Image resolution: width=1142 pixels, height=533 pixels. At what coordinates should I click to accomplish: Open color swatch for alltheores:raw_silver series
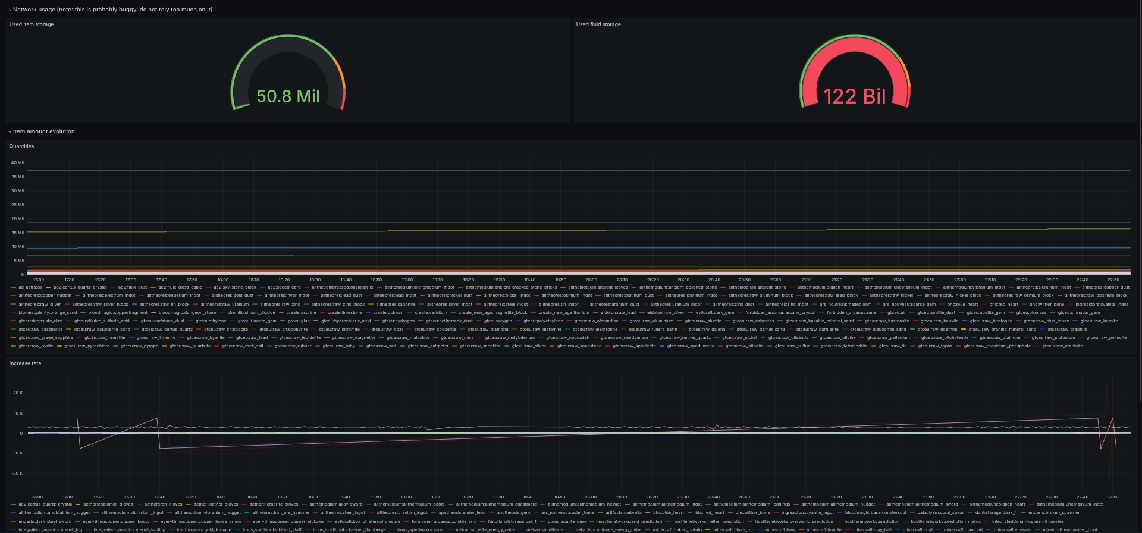14,304
